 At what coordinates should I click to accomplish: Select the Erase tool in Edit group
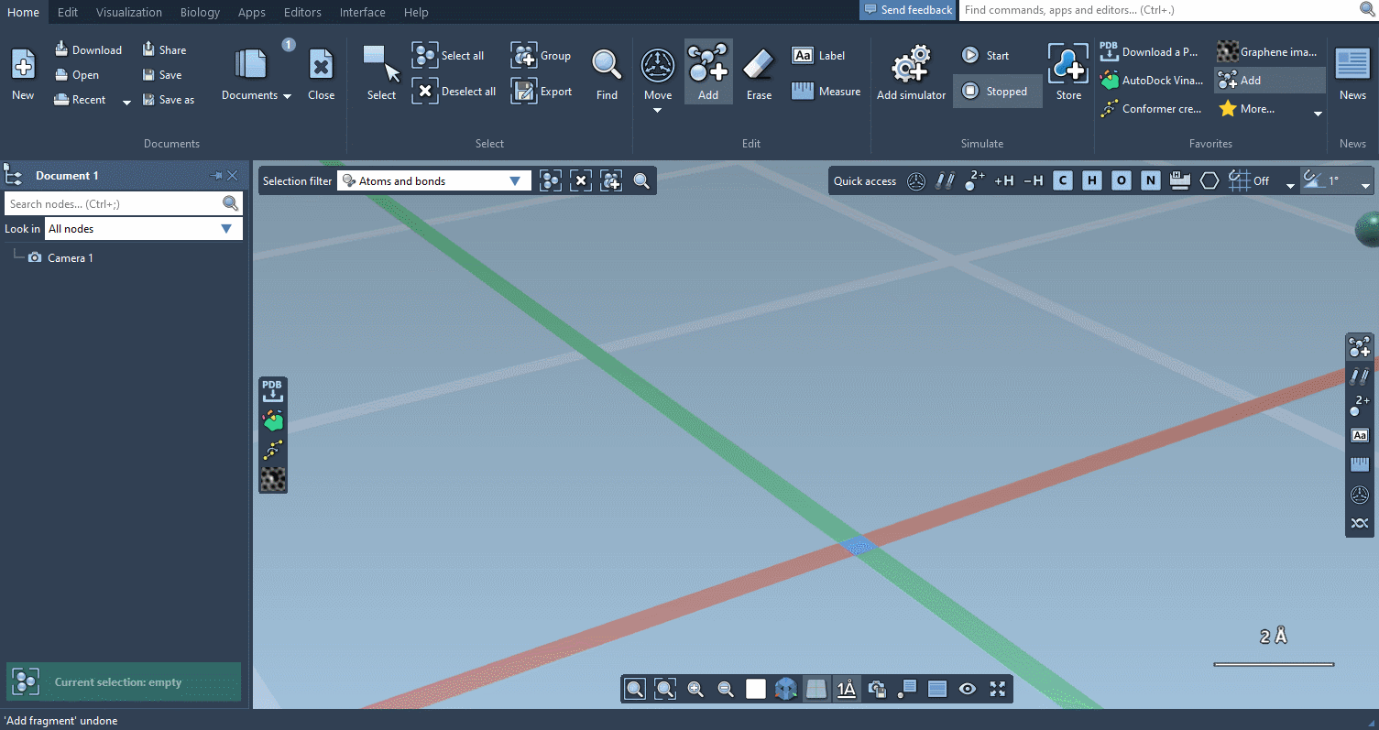[759, 71]
